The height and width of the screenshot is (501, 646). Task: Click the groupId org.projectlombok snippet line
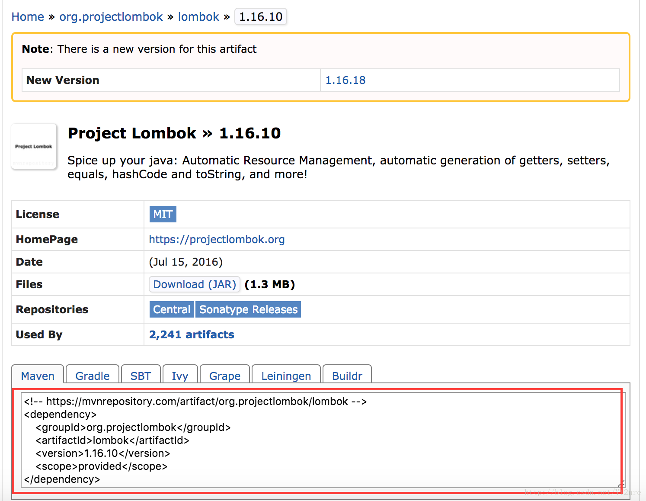133,427
